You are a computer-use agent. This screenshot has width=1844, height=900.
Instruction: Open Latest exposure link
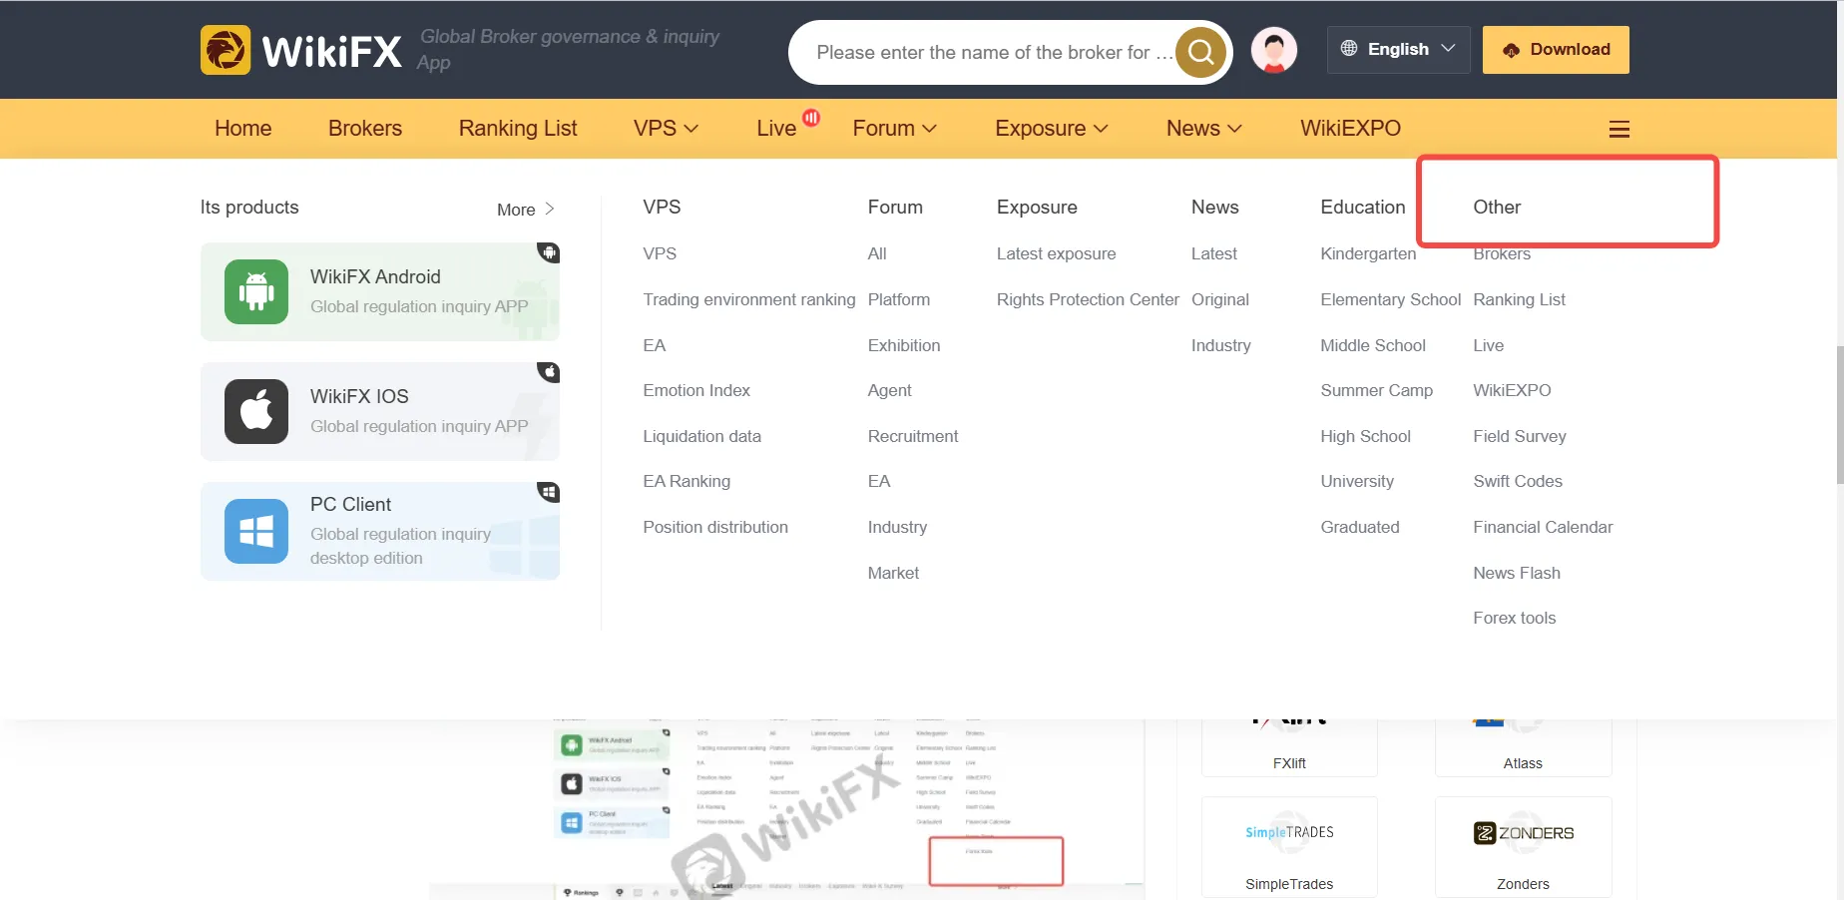point(1056,253)
